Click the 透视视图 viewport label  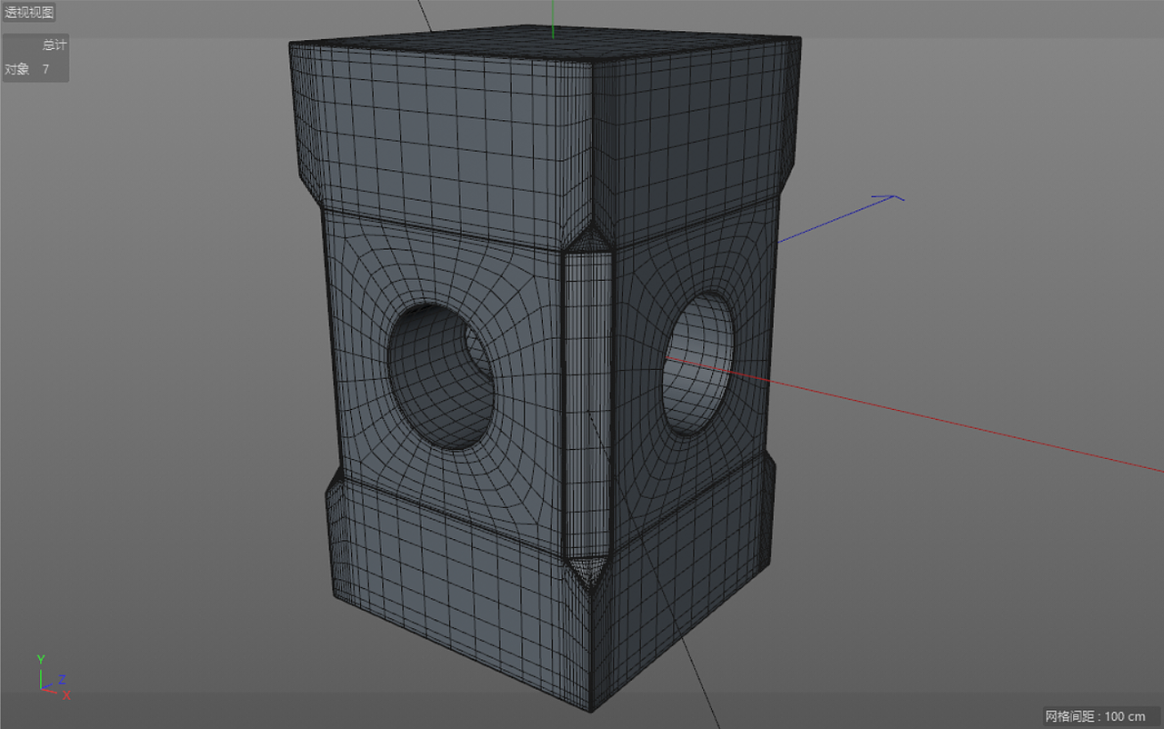[30, 13]
